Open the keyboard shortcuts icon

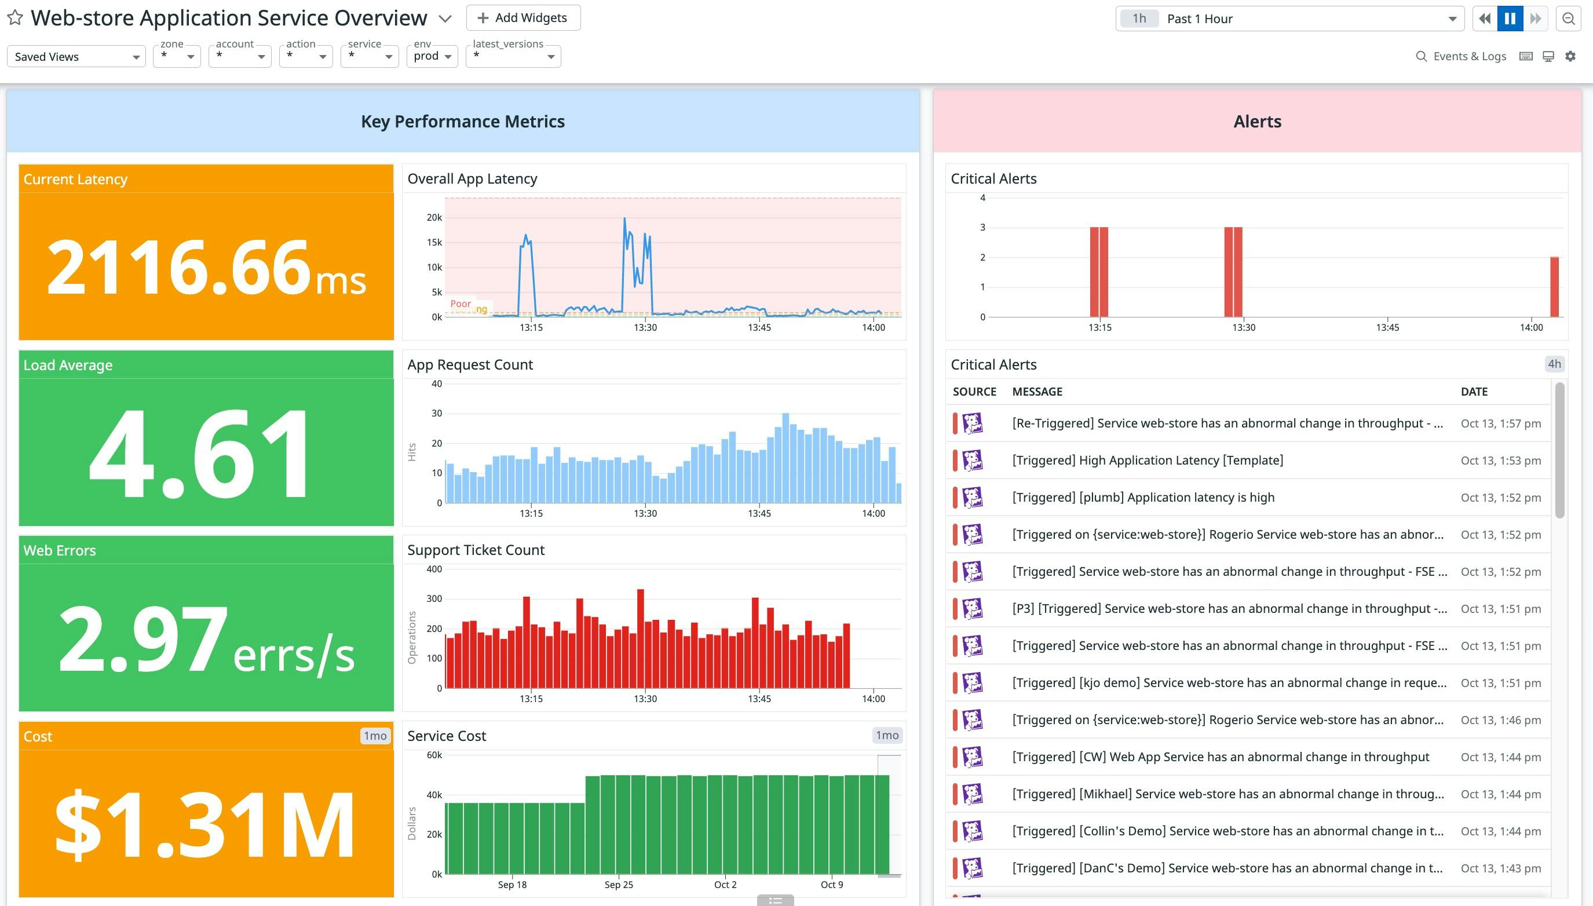pyautogui.click(x=1526, y=57)
